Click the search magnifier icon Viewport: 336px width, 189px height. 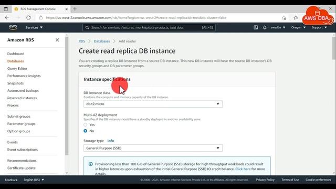87,27
